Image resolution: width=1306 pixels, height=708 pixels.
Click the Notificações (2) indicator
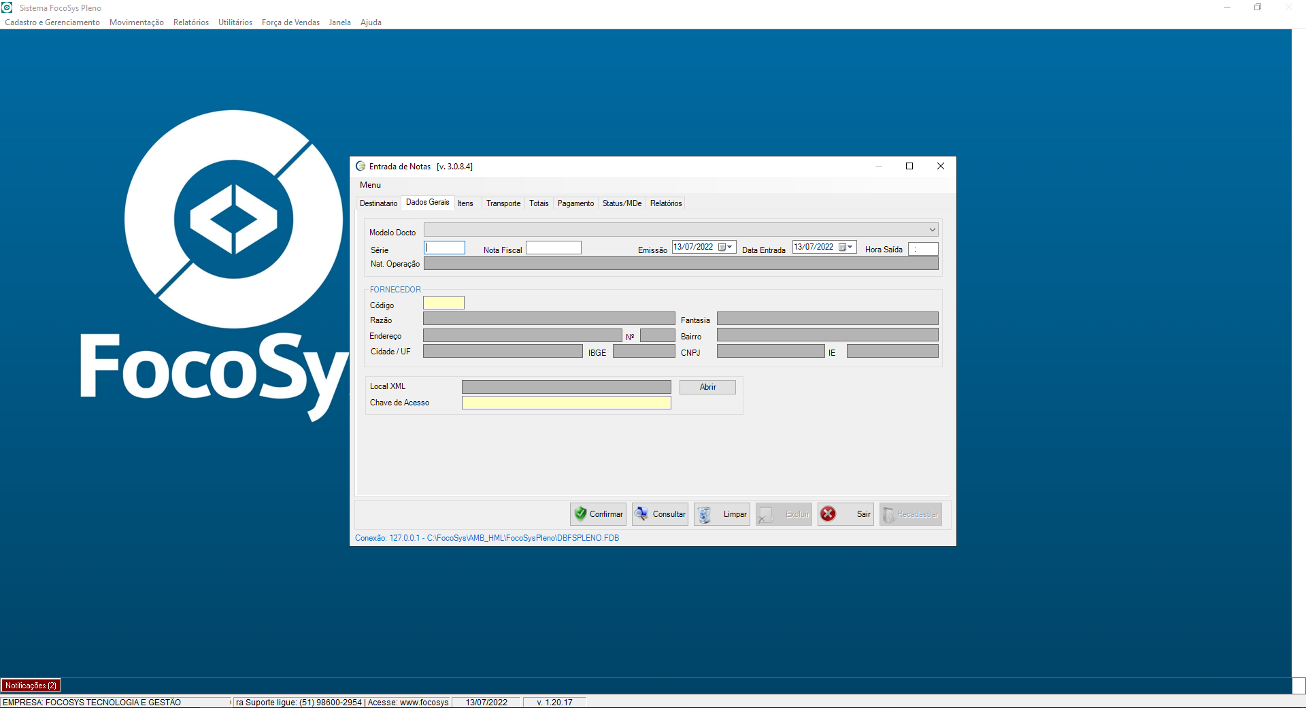pos(31,686)
